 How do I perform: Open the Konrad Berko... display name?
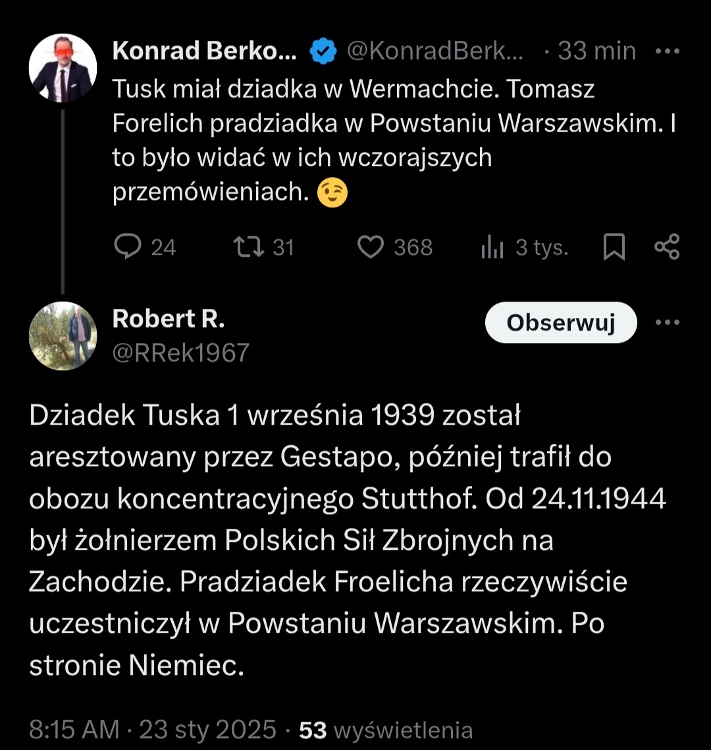coord(204,51)
